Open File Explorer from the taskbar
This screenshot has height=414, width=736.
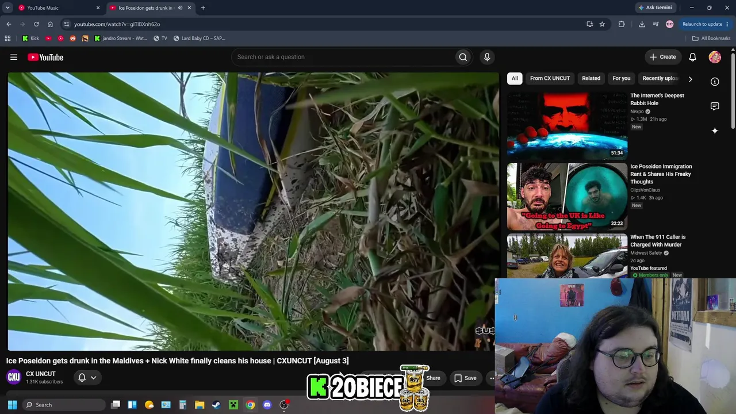(200, 405)
